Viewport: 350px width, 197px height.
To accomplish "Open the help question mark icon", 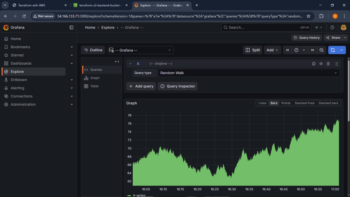I will pos(332,27).
